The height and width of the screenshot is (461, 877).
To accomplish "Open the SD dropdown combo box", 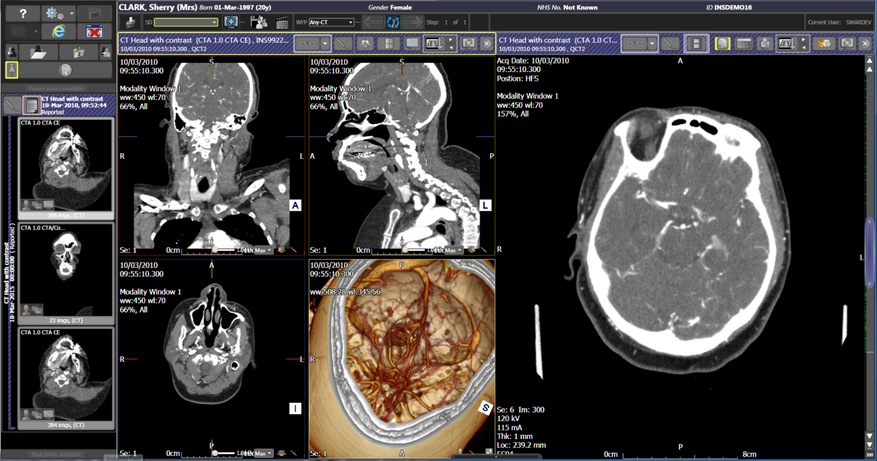I will tap(186, 23).
